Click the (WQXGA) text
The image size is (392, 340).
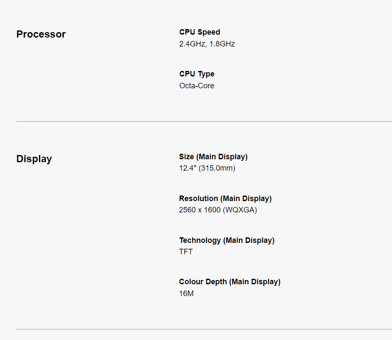coord(240,210)
